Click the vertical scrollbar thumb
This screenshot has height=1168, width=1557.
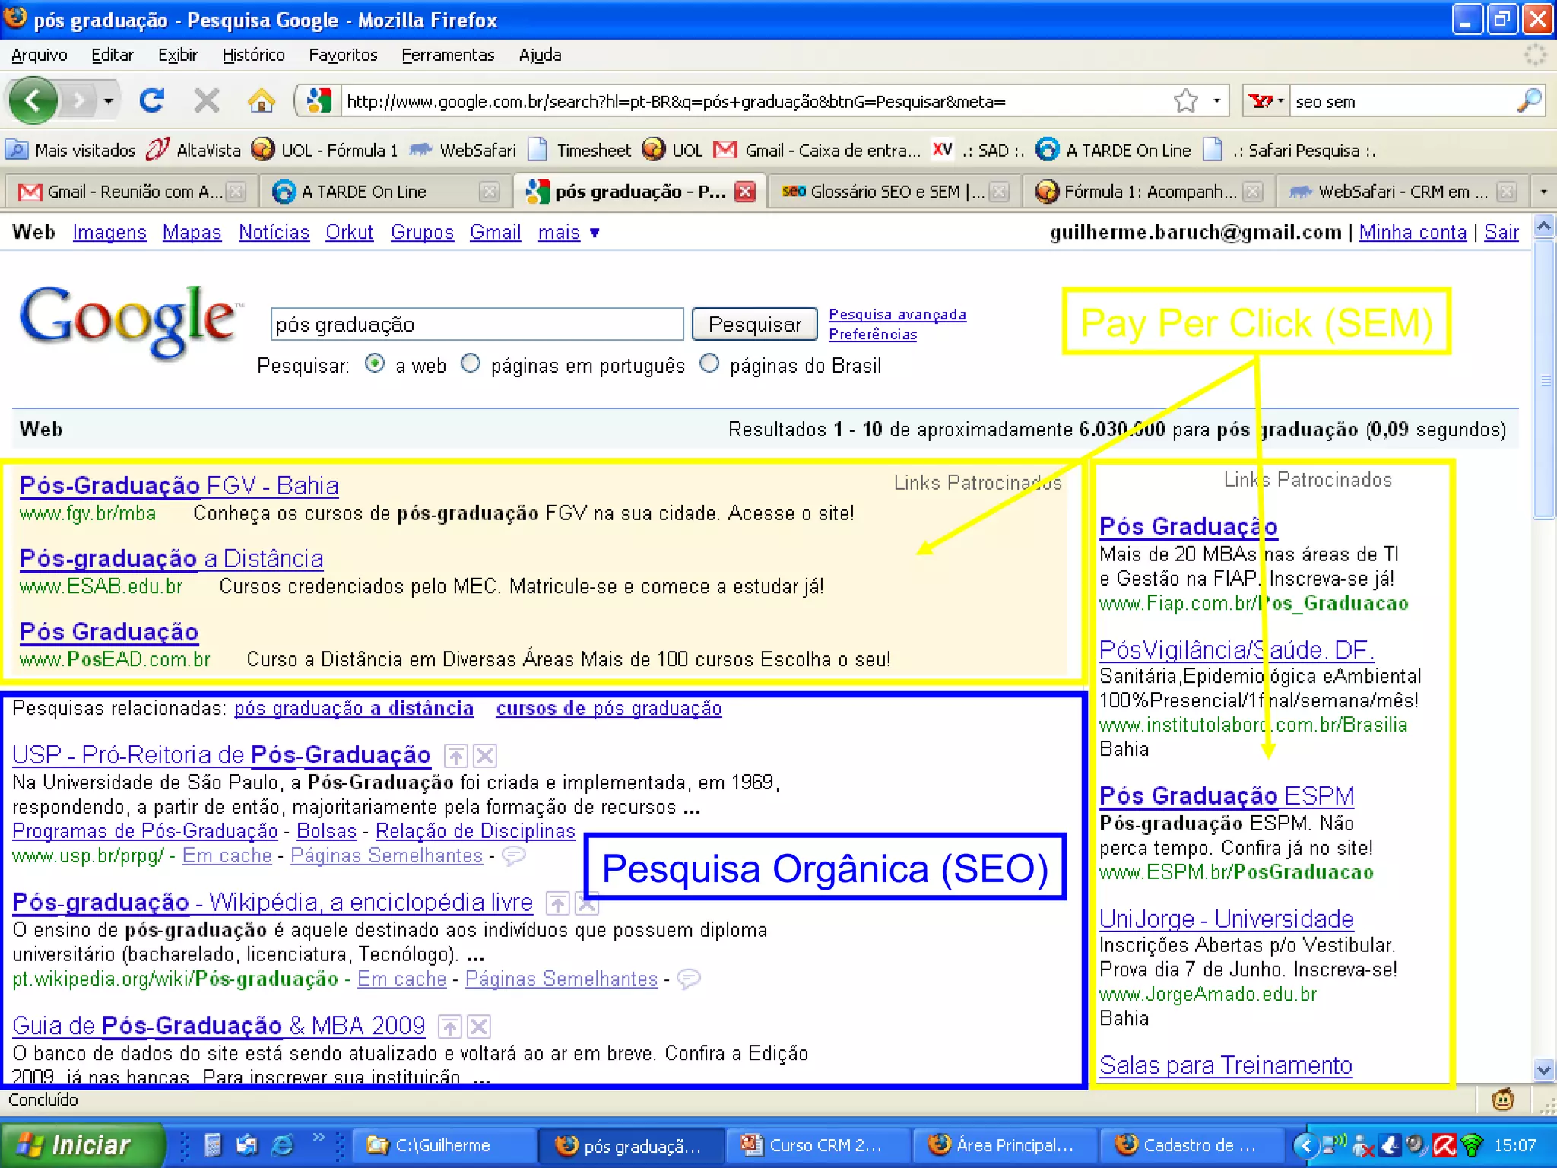coord(1544,379)
